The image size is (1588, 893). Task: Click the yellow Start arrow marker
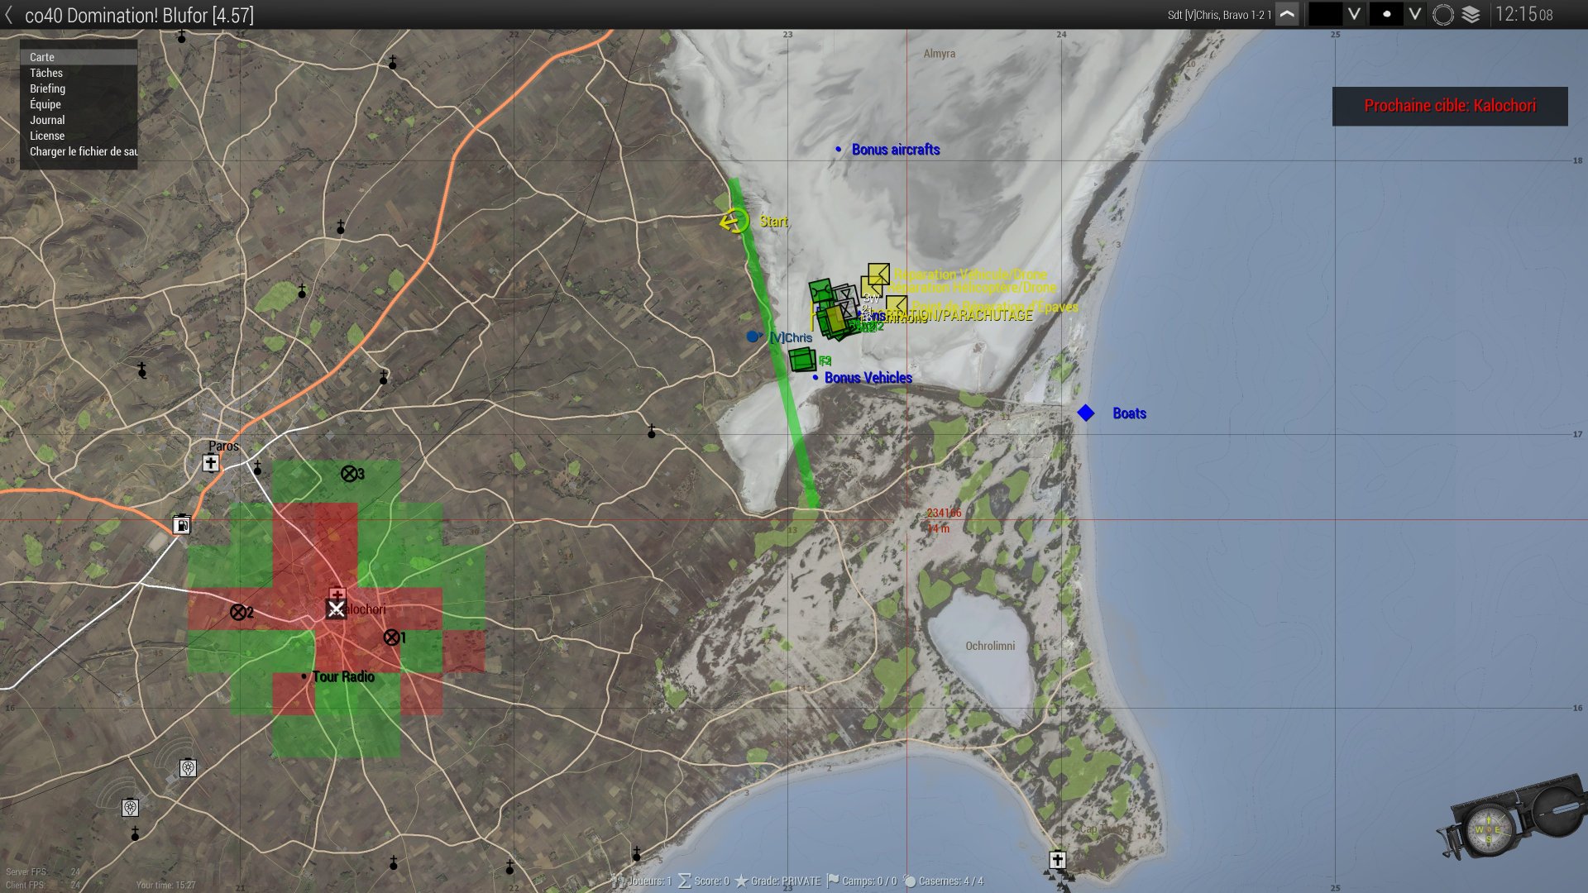click(x=734, y=221)
